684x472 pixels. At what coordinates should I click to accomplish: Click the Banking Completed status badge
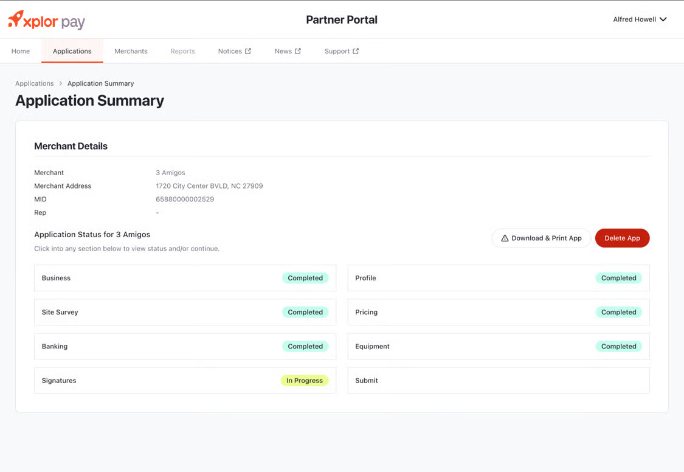[305, 346]
